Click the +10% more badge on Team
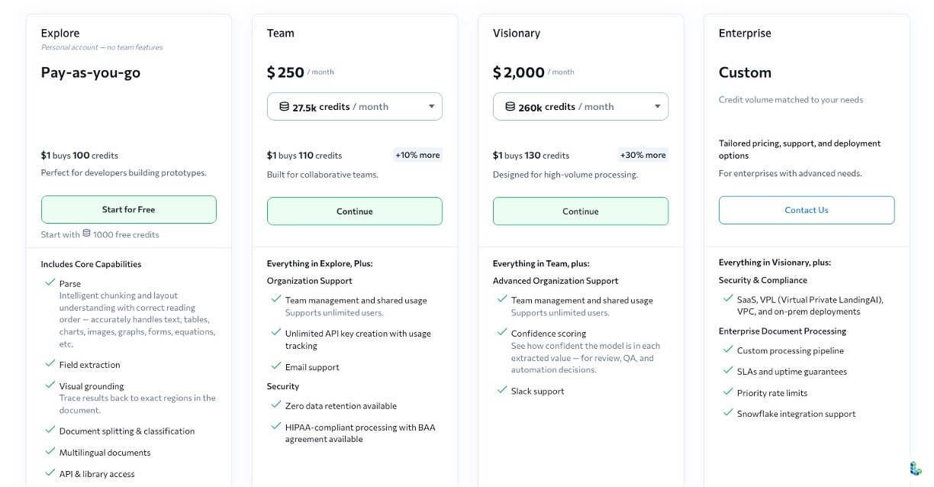This screenshot has height=487, width=934. tap(417, 155)
